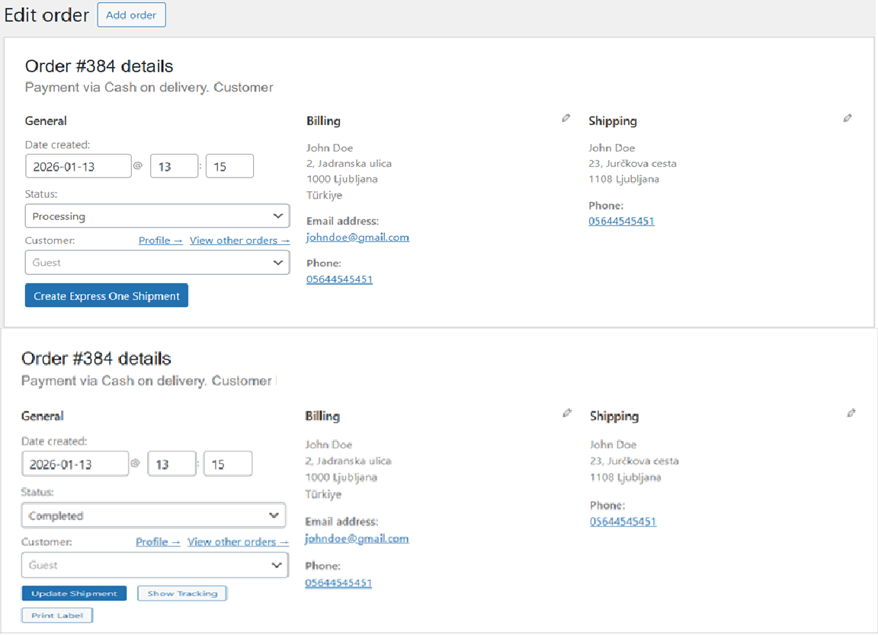Click the Date created field showing 2026-01-13
878x635 pixels.
(79, 165)
